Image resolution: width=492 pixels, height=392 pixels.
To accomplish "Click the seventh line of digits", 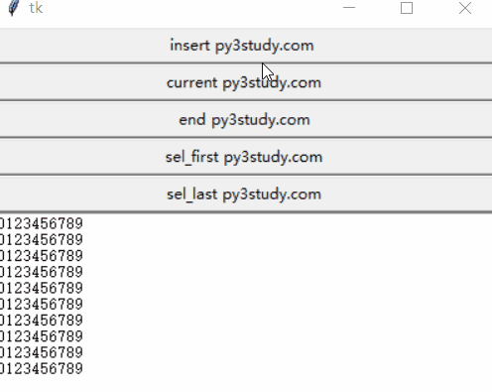I will click(x=42, y=321).
